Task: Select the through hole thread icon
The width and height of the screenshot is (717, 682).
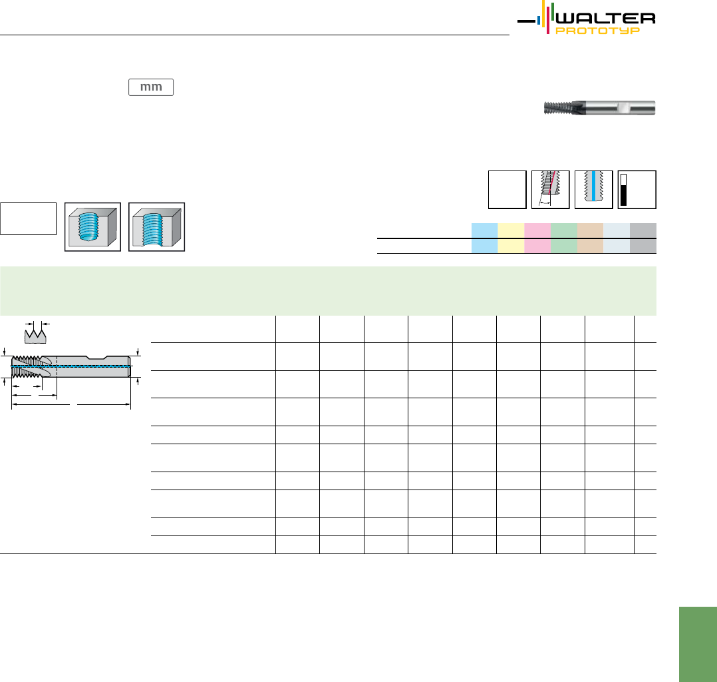Action: click(x=157, y=227)
